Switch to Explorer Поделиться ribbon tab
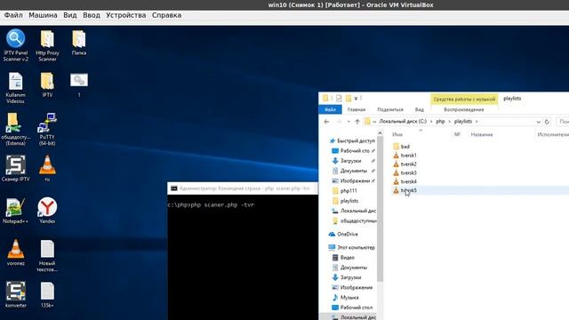 click(x=390, y=109)
